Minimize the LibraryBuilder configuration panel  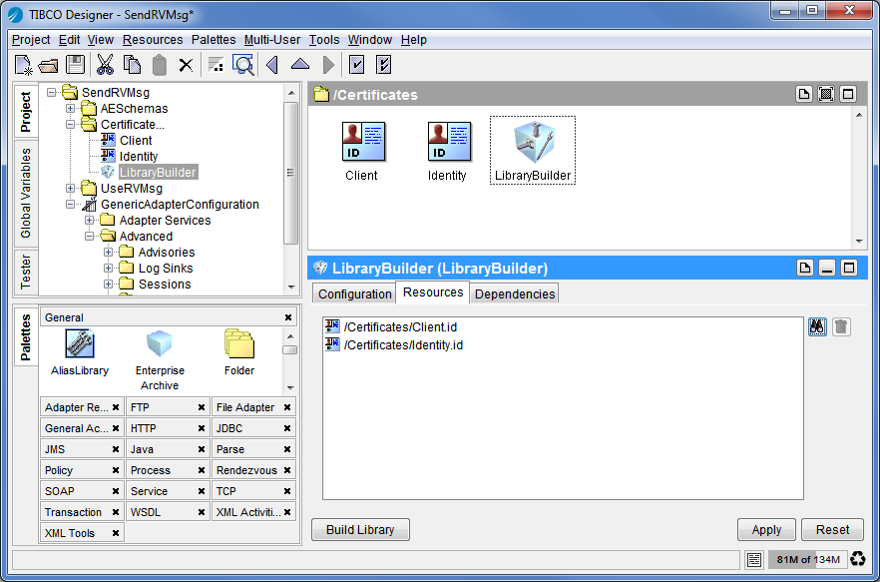(827, 268)
